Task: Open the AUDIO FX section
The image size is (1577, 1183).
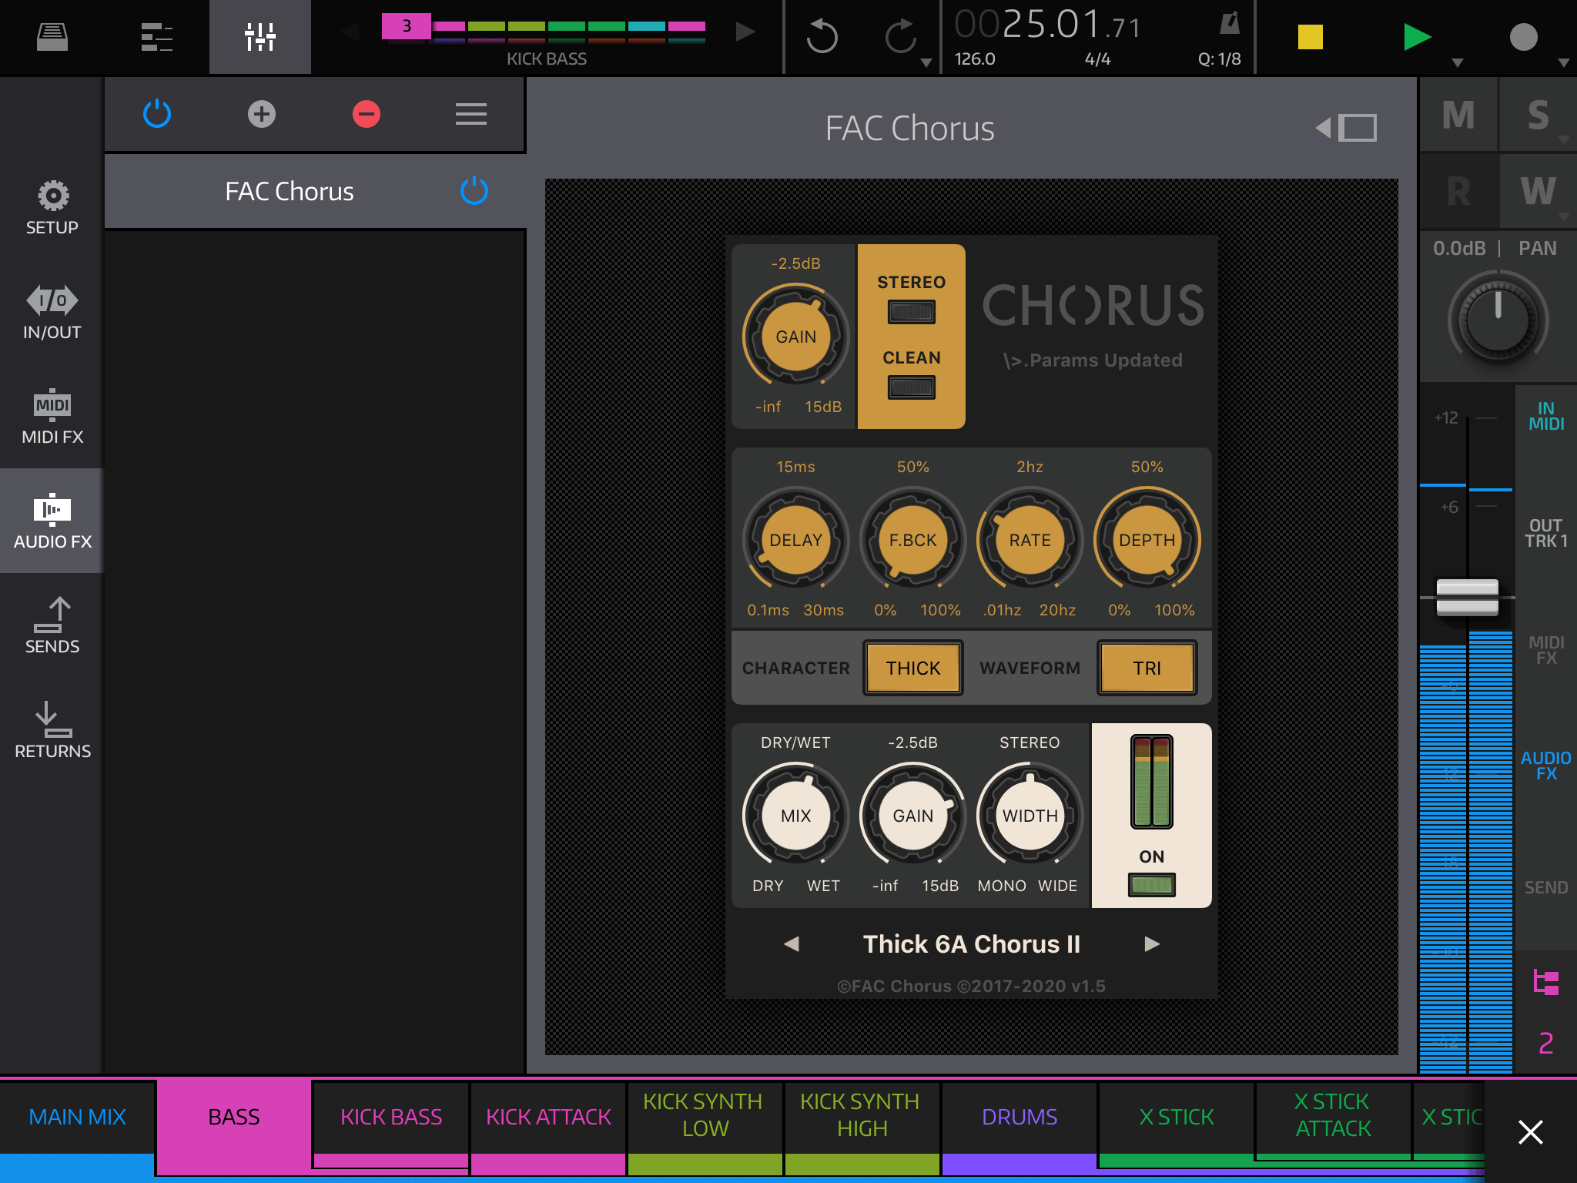Action: point(52,521)
